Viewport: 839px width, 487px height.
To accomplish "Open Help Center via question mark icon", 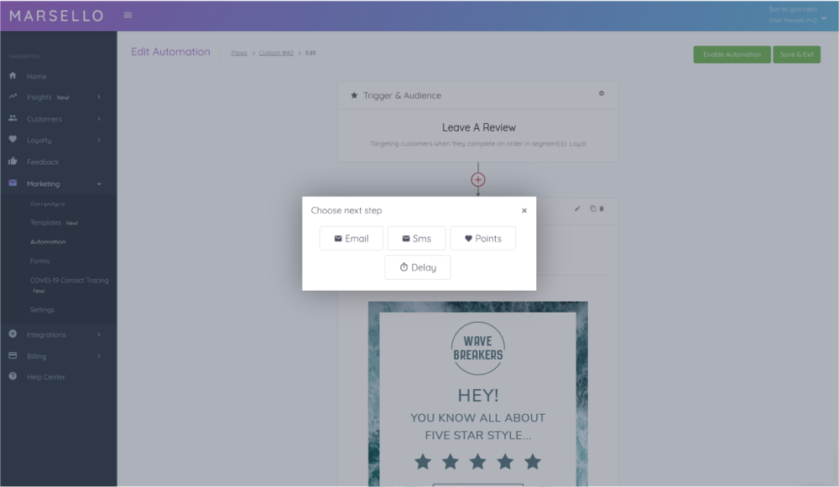I will pos(12,376).
